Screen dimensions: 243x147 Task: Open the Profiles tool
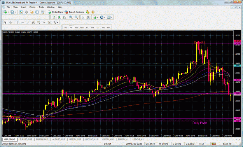click(x=12, y=12)
